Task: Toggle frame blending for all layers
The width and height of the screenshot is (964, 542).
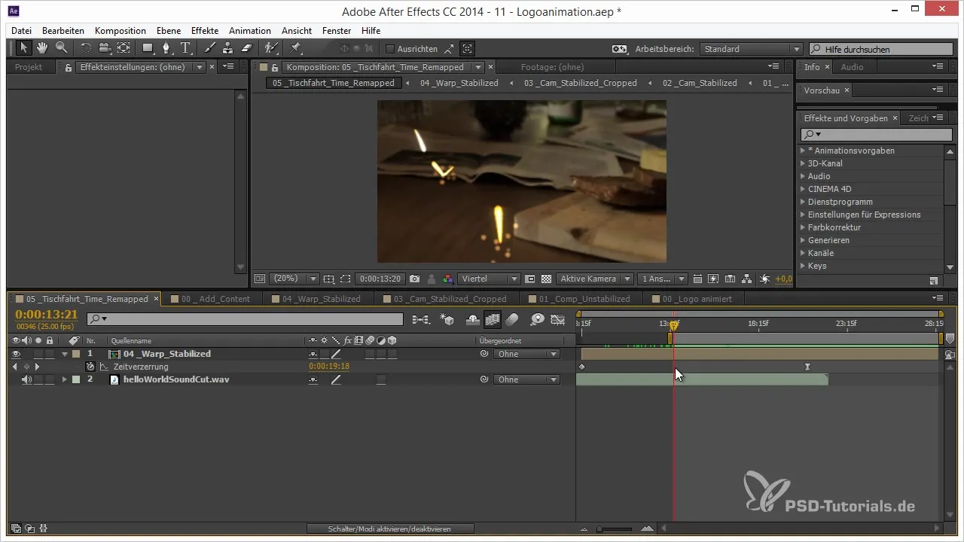Action: pyautogui.click(x=493, y=319)
